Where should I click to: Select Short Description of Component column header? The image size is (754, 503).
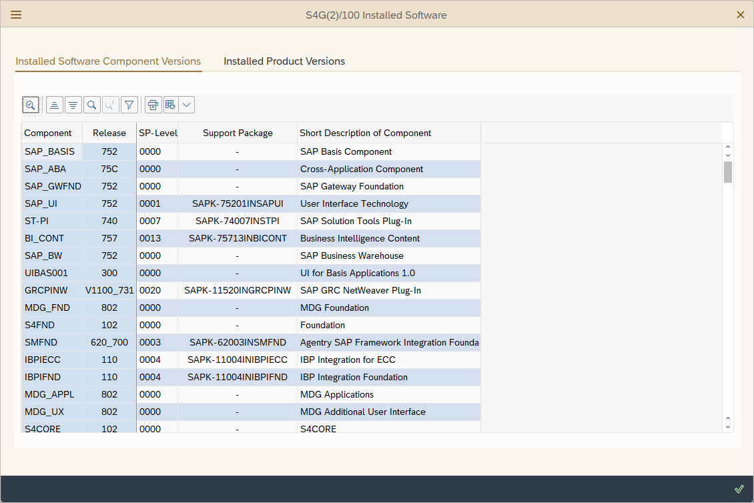coord(389,133)
